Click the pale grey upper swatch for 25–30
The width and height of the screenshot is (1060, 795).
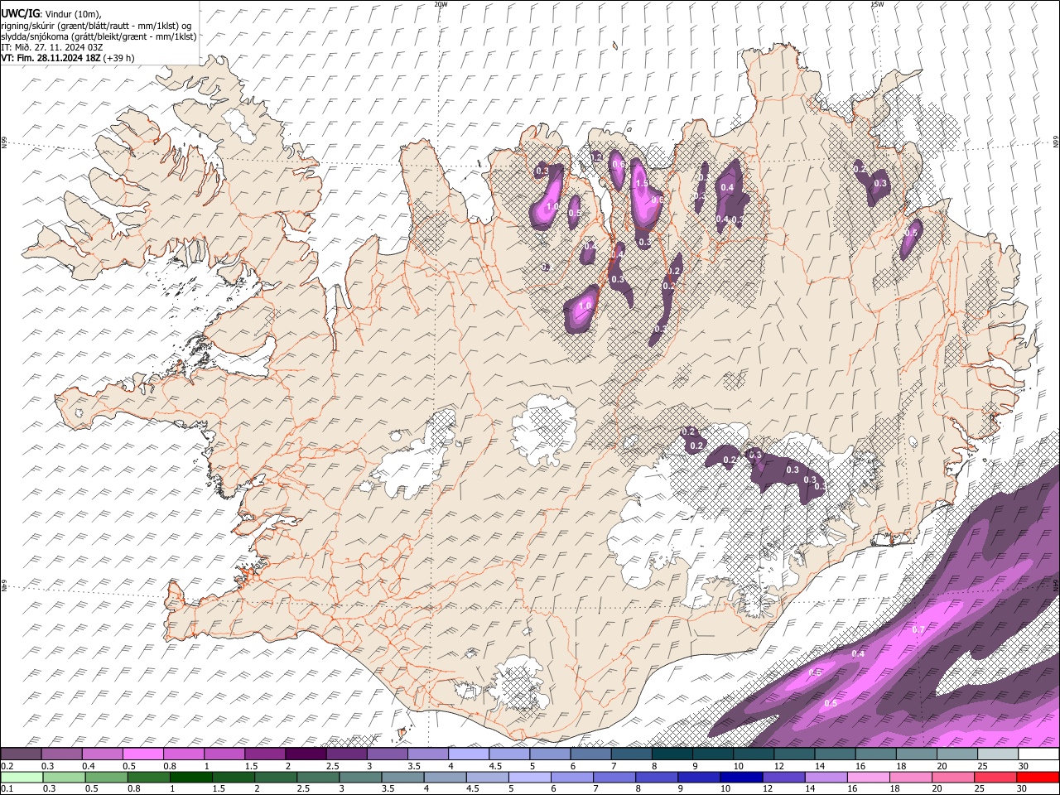(999, 754)
